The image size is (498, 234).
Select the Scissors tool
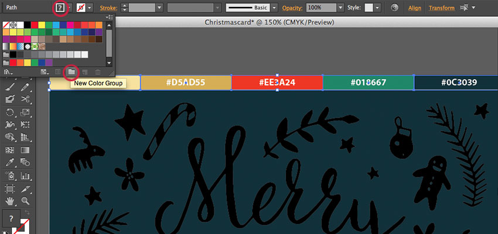click(25, 99)
